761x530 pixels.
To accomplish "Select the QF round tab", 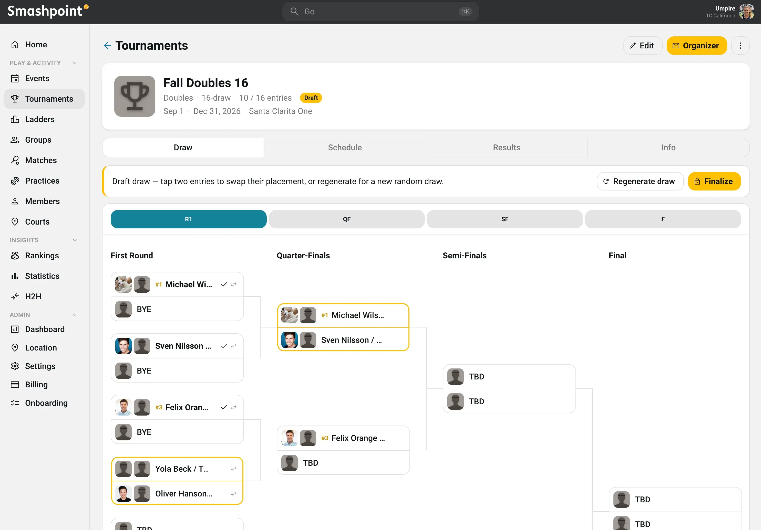I will pos(347,219).
